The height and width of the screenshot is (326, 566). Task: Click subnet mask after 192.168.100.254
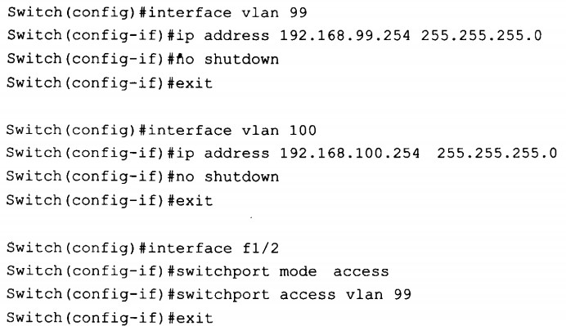497,154
